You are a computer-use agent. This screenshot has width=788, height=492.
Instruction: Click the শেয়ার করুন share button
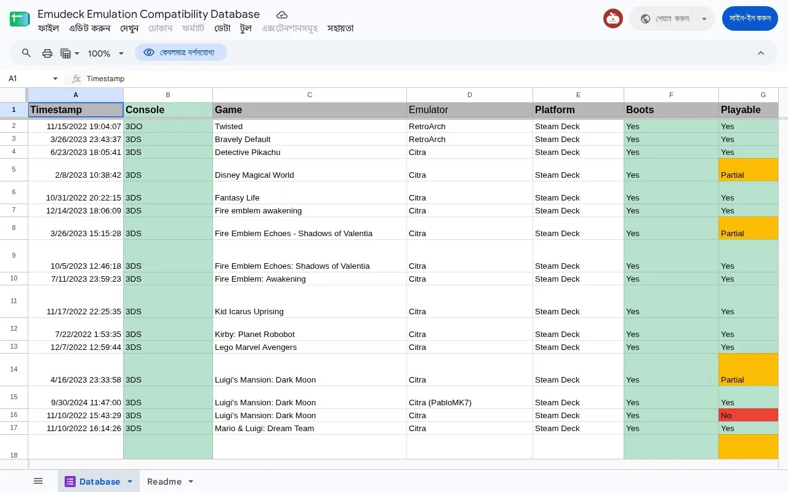(661, 18)
